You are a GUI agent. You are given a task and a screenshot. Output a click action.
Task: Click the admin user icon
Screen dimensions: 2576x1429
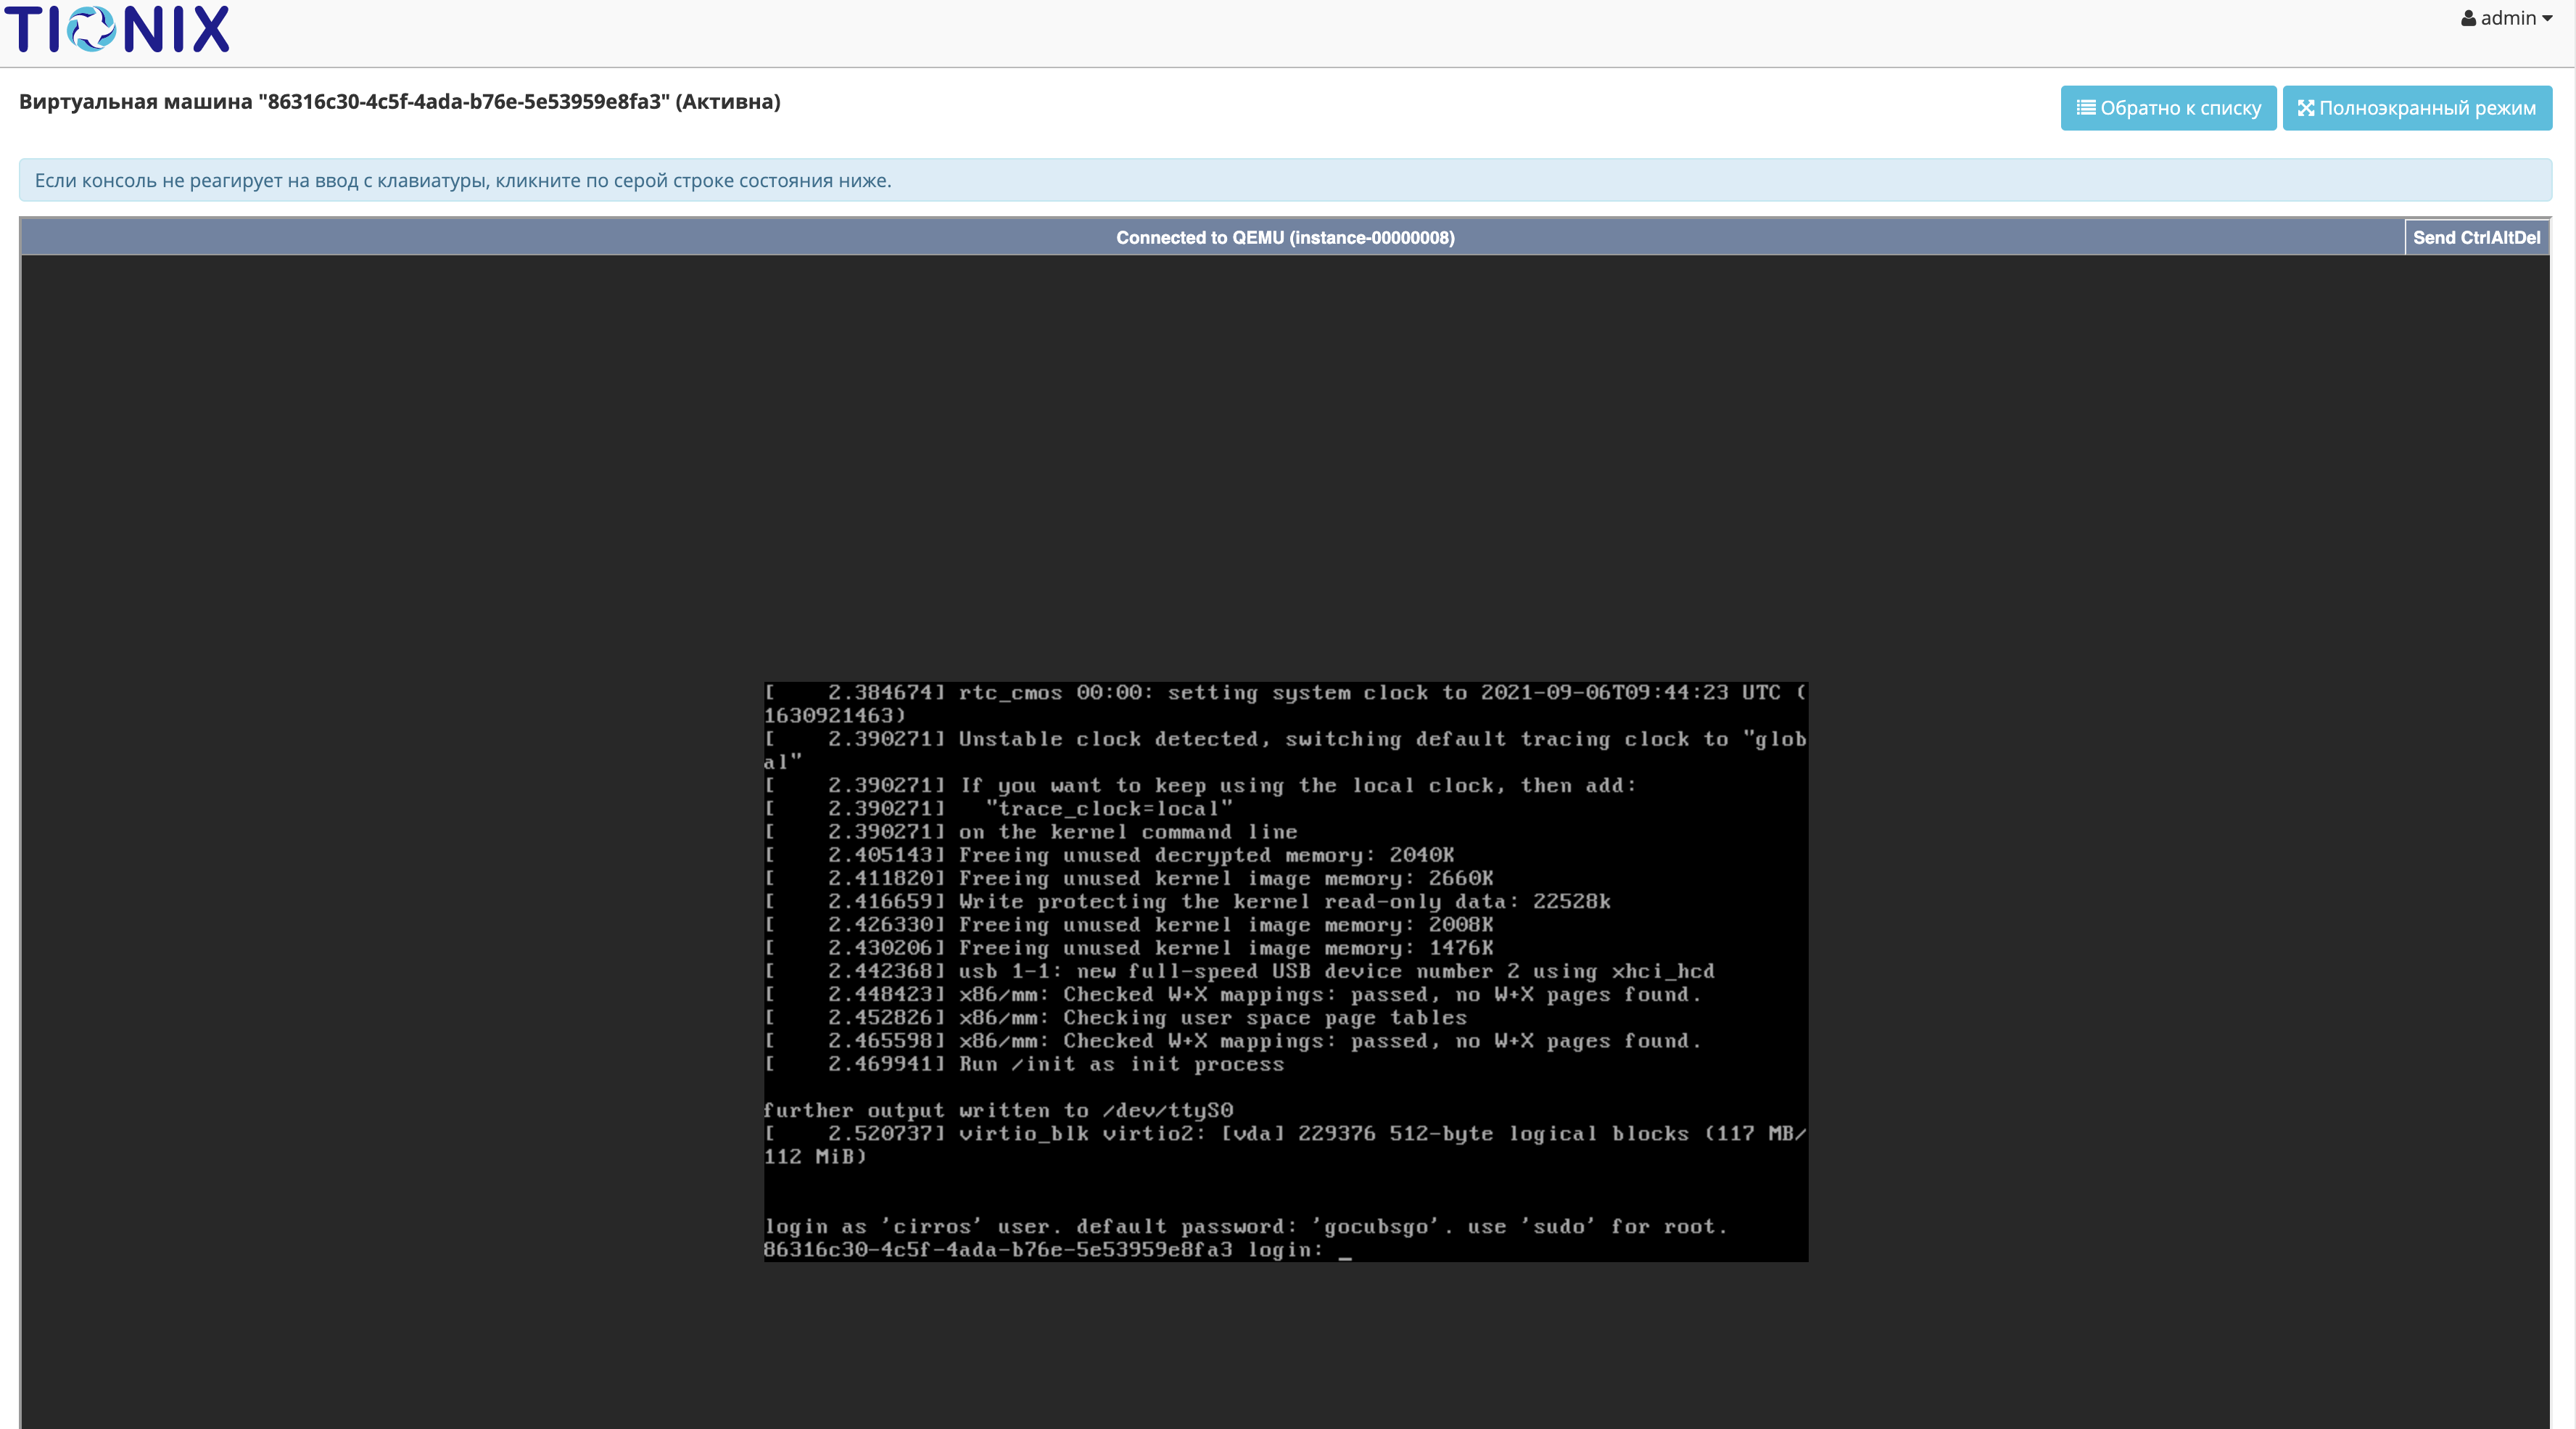[x=2468, y=18]
